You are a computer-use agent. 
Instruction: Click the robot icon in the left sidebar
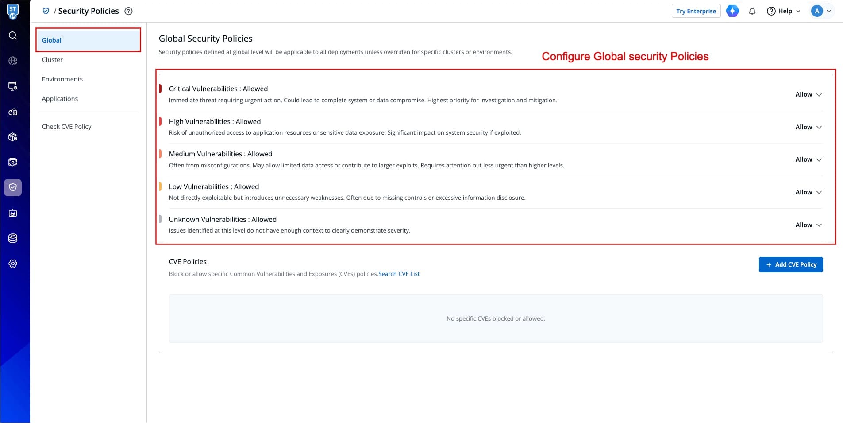click(13, 213)
